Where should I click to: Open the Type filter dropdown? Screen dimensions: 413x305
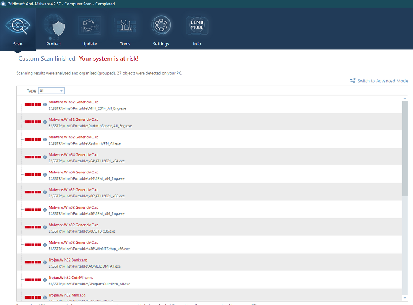[51, 91]
